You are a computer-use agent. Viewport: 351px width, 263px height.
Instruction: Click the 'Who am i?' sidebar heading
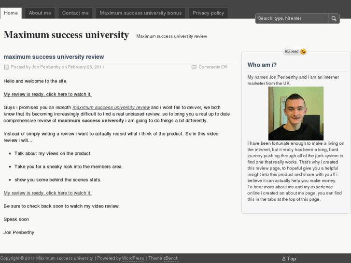[x=262, y=65]
